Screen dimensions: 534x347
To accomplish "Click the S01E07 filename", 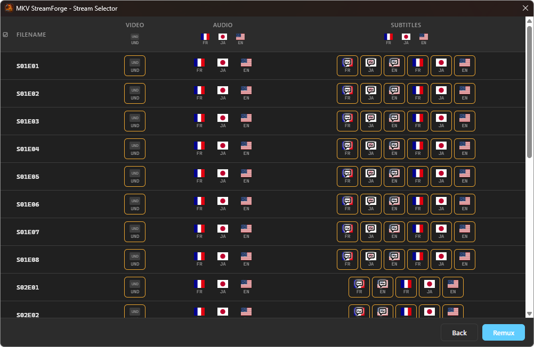I will [x=28, y=232].
